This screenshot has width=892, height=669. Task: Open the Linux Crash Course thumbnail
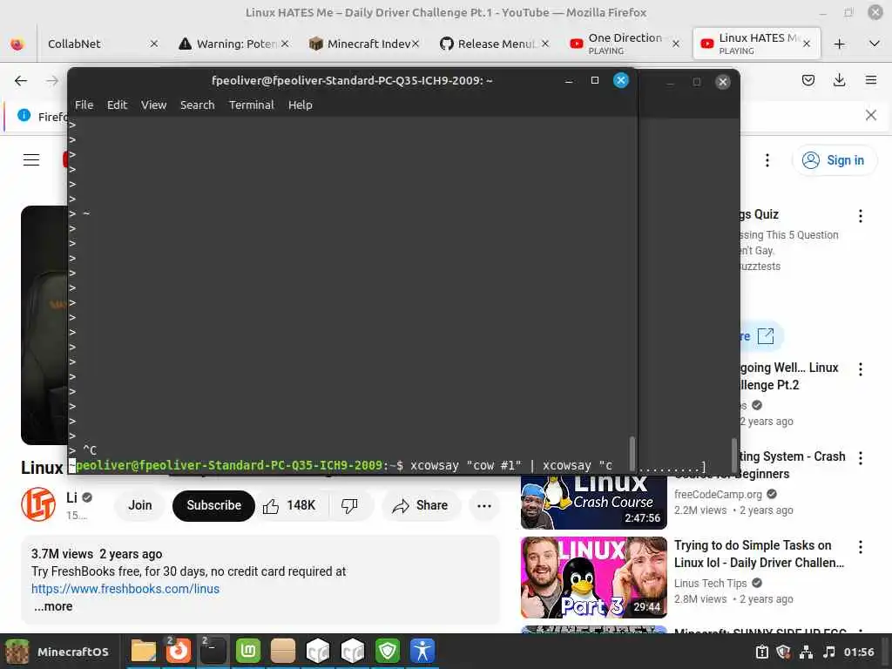coord(593,503)
